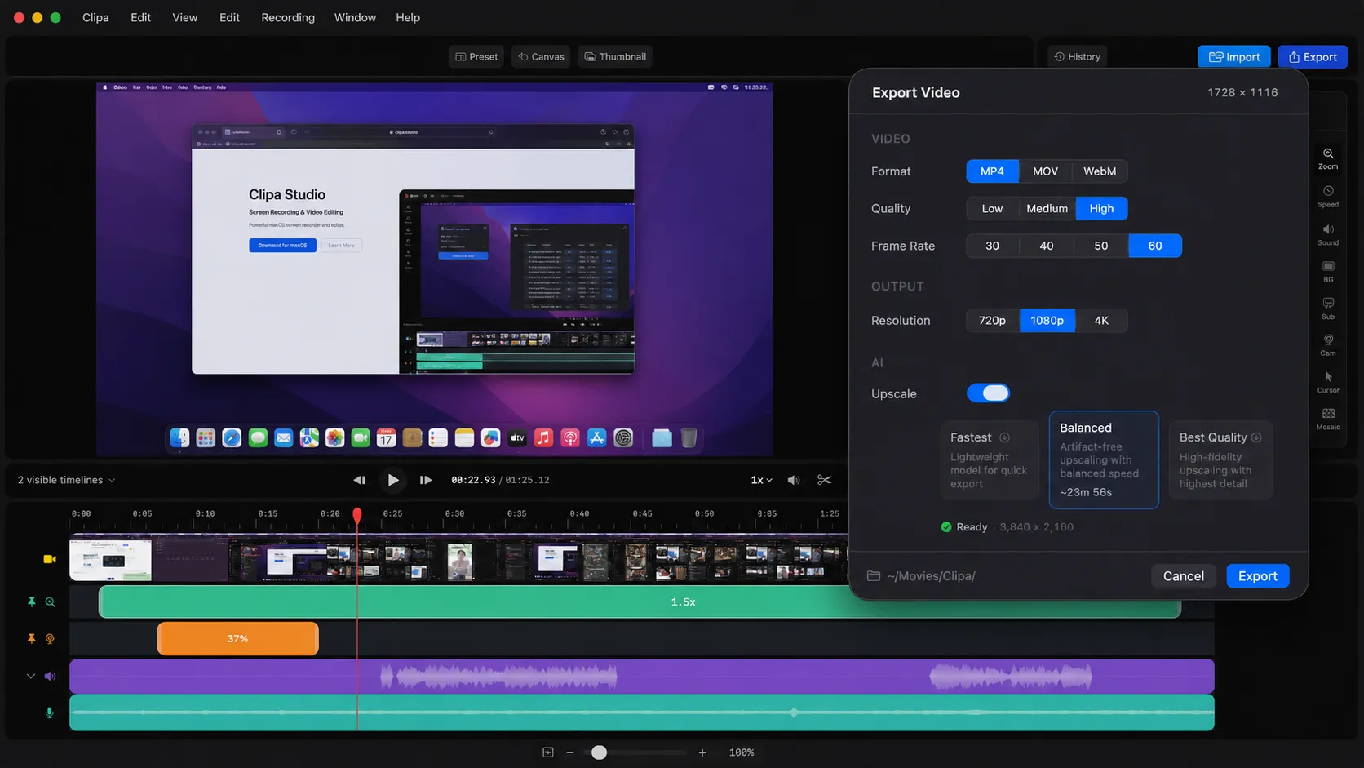Click the microphone track icon

[49, 713]
